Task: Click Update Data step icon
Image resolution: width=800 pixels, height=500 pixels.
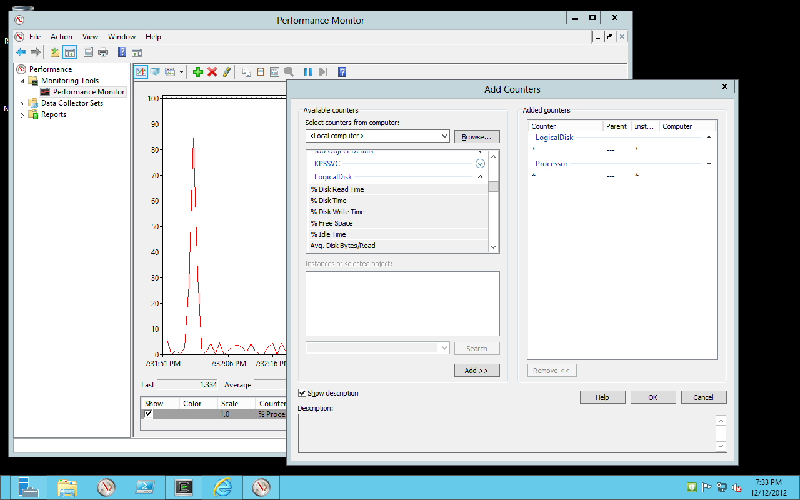Action: tap(322, 72)
